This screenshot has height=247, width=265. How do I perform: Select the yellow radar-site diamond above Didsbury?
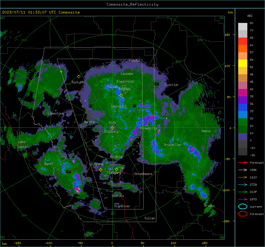[112, 128]
